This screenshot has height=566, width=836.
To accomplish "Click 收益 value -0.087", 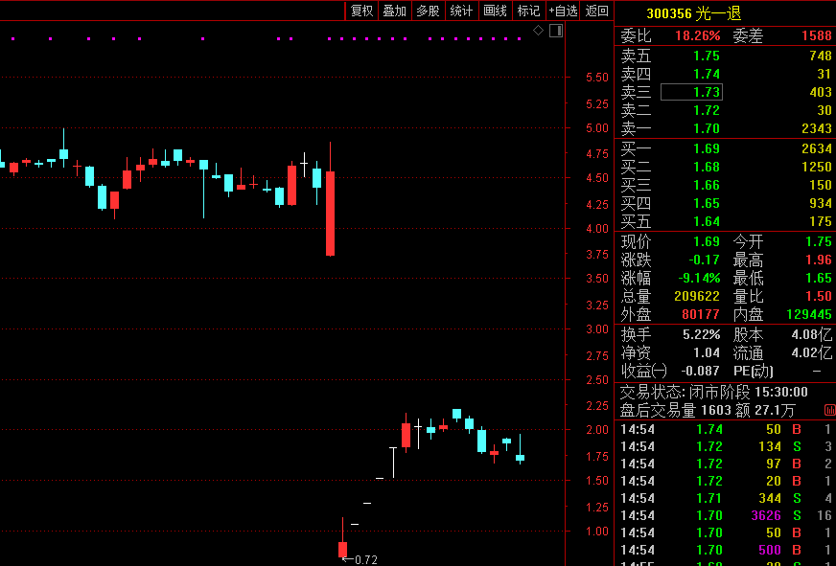I will (x=700, y=371).
